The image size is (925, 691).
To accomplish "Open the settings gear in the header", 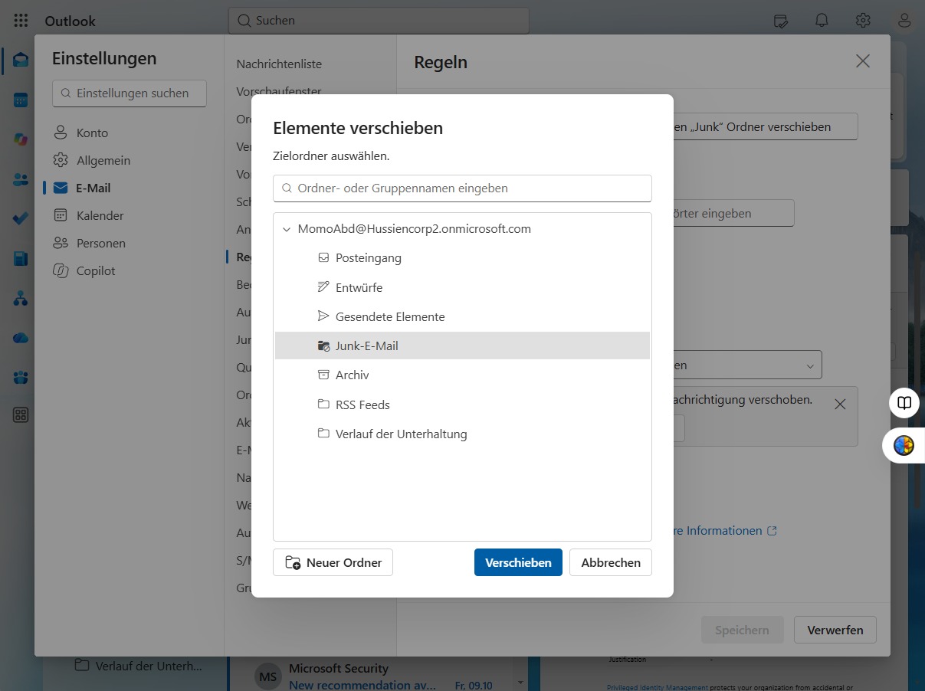I will pos(864,21).
